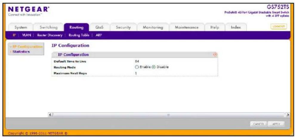
Task: Select Disable Routing Mode radio button
Action: (x=154, y=67)
